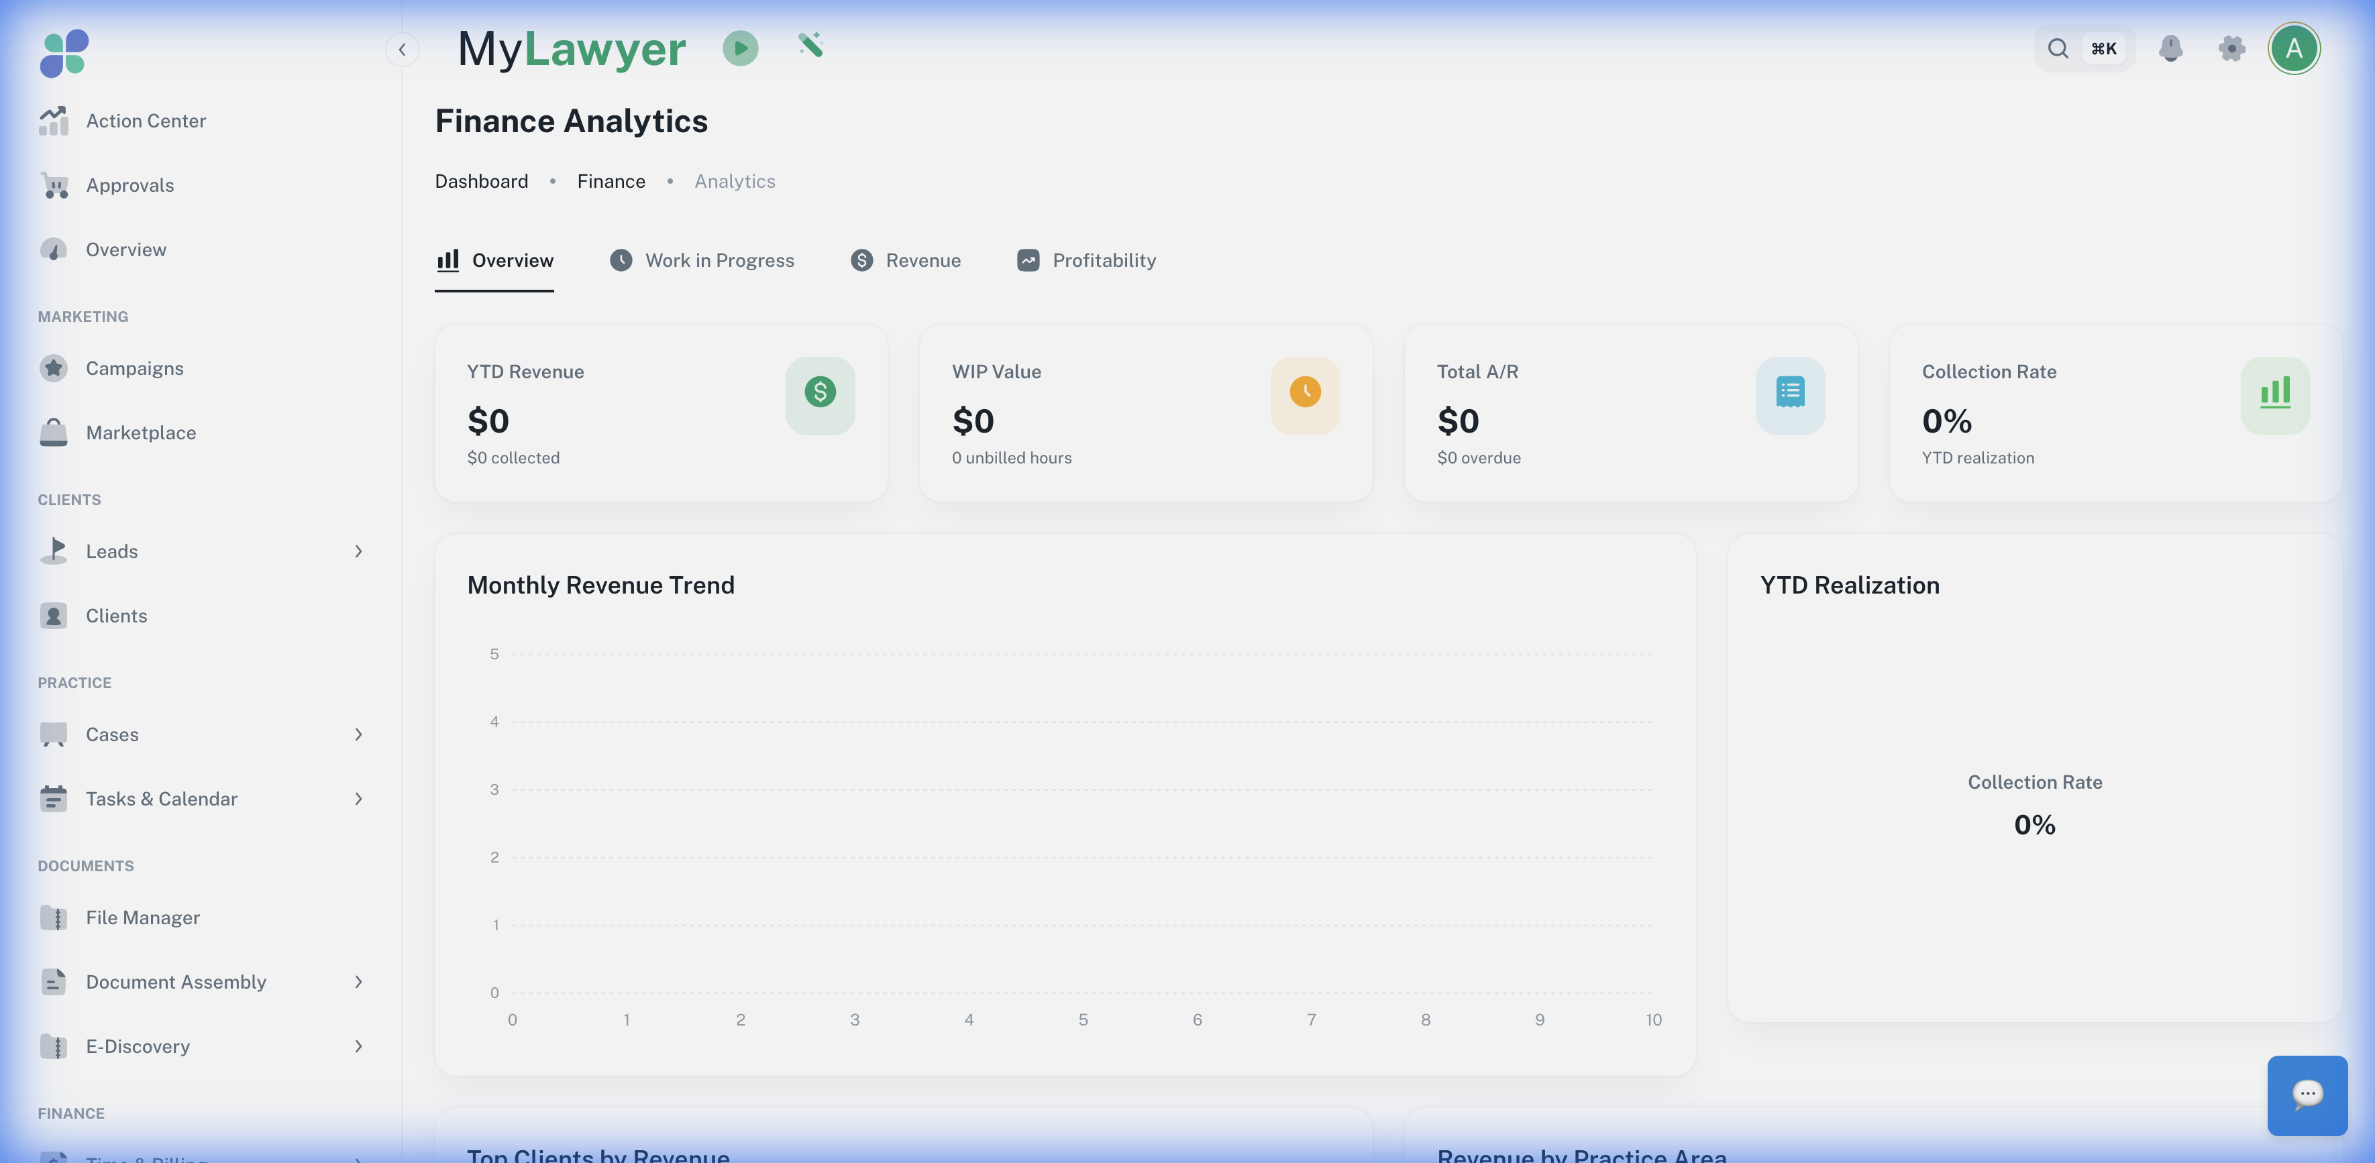Open Campaigns in sidebar
Viewport: 2375px width, 1163px height.
point(201,369)
